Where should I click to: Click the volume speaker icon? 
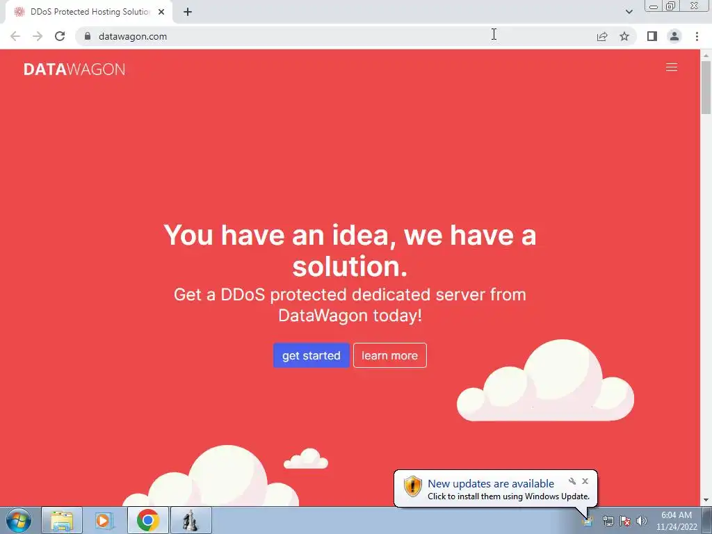[641, 521]
